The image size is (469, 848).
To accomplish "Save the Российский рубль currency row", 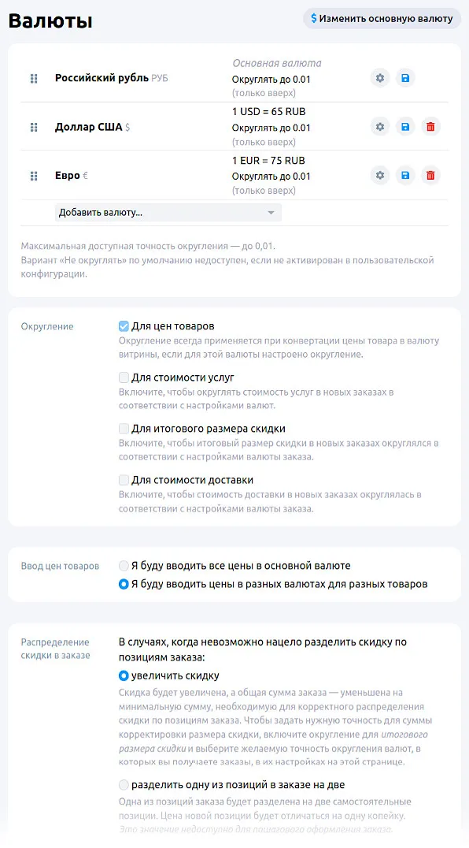I will point(405,78).
